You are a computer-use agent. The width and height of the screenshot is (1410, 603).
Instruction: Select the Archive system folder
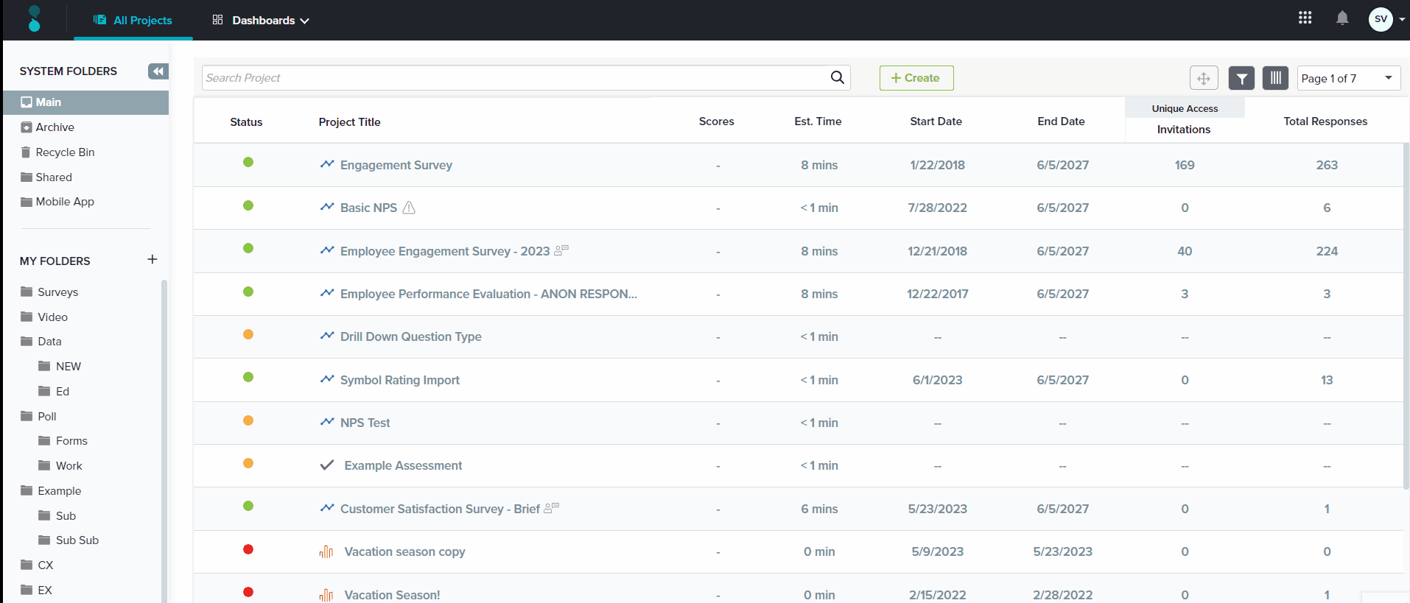click(55, 127)
